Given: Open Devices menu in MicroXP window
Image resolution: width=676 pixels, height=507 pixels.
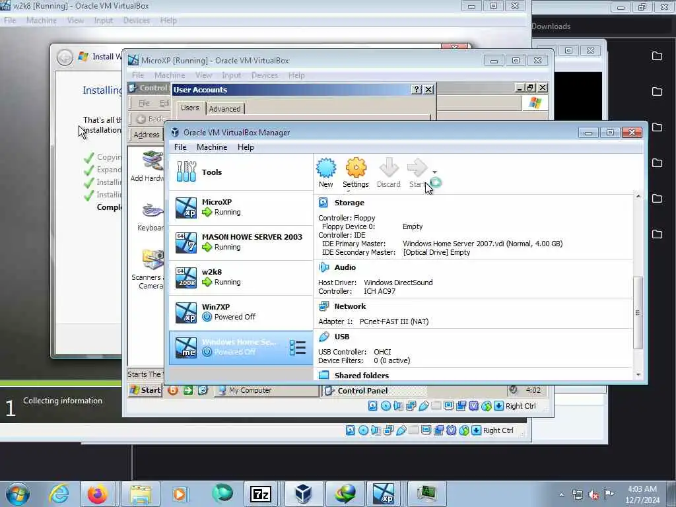Looking at the screenshot, I should point(264,75).
